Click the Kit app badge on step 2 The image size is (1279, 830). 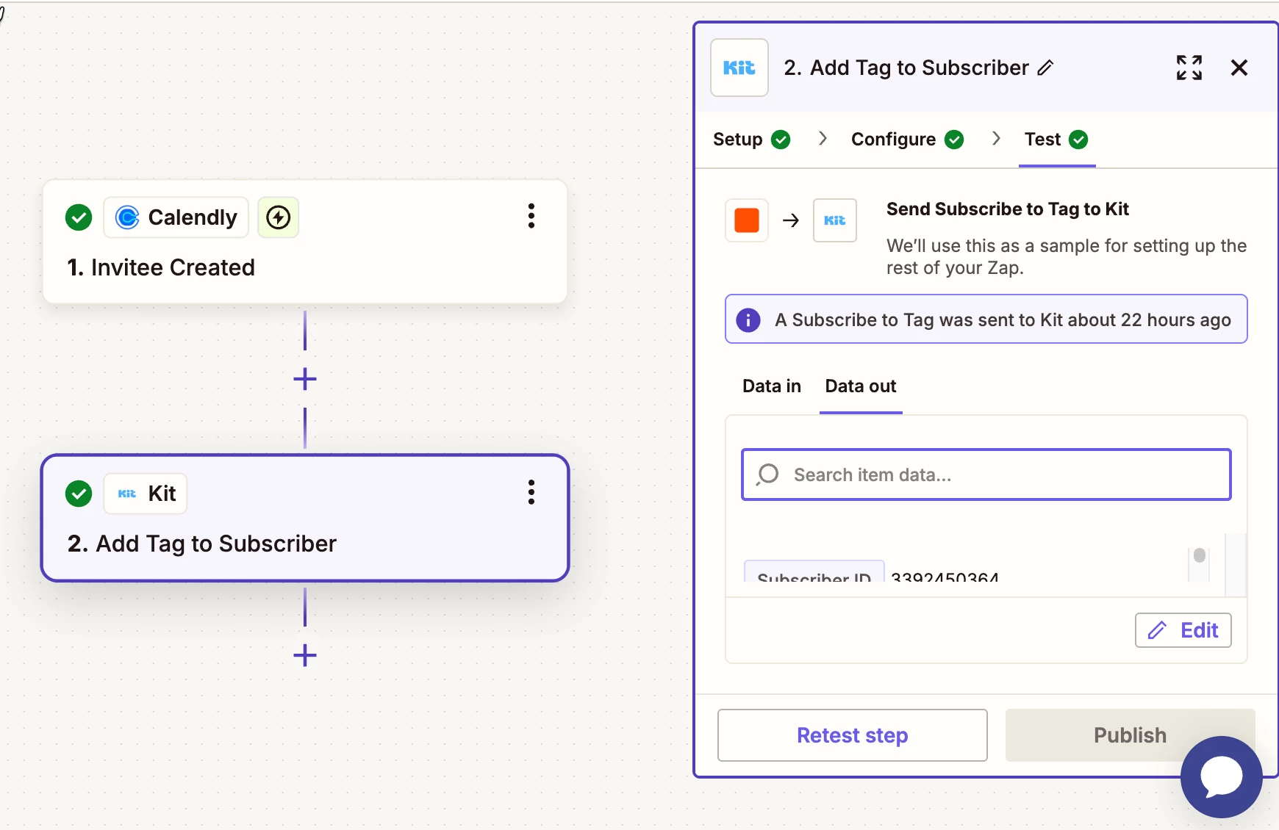[x=146, y=494]
